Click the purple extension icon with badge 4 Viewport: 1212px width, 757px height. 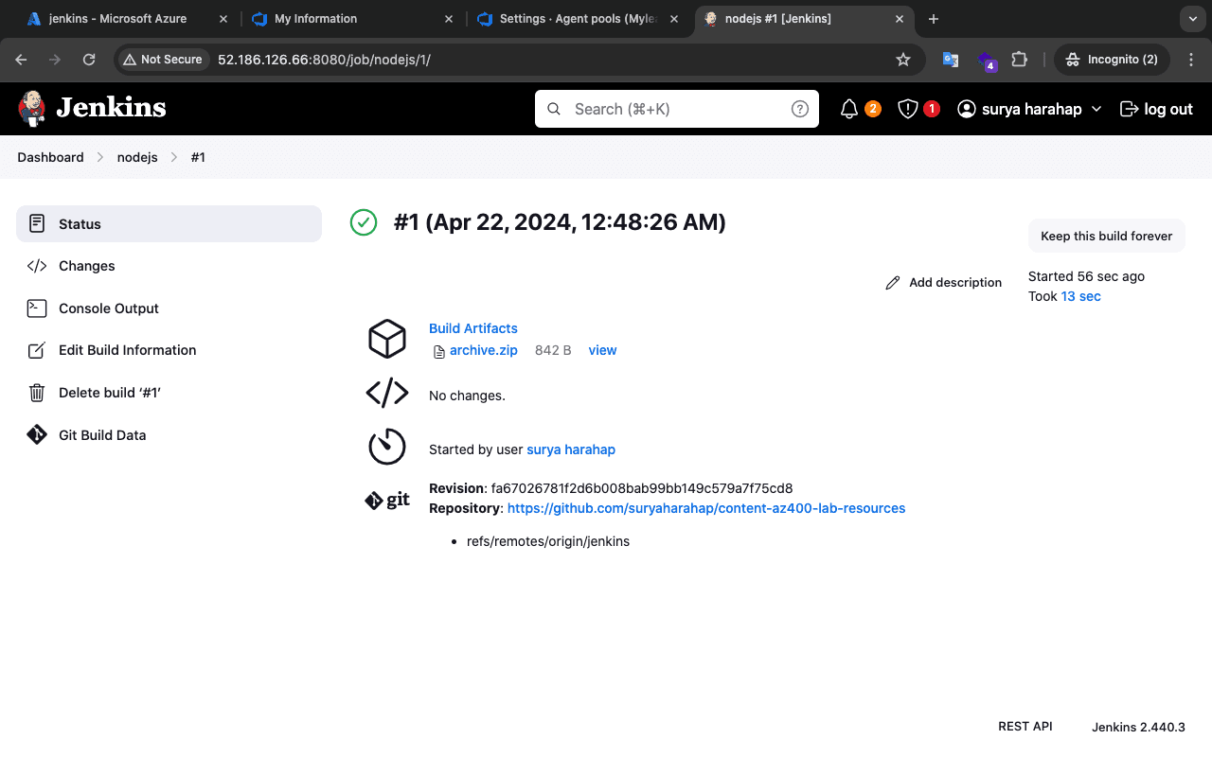[987, 62]
